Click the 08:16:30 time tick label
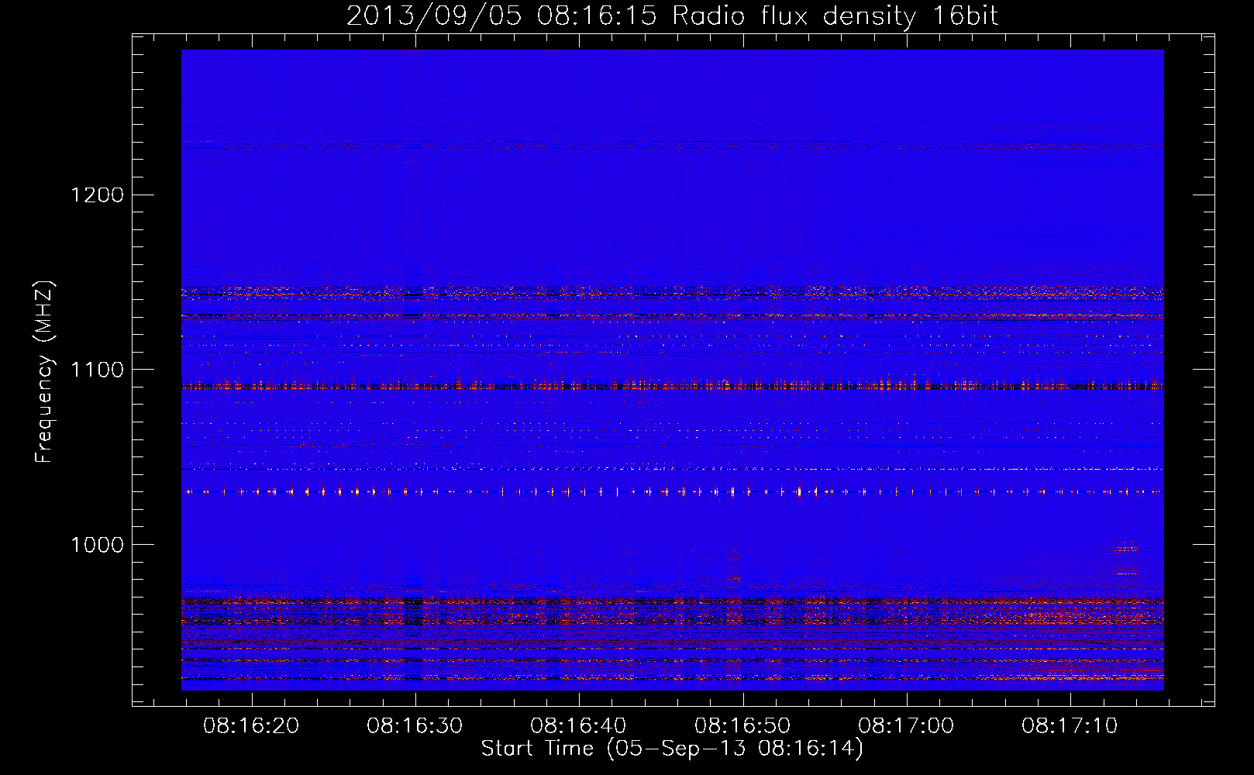The width and height of the screenshot is (1254, 775). pos(415,725)
